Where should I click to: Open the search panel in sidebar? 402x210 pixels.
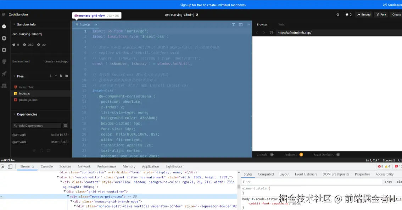(4, 38)
